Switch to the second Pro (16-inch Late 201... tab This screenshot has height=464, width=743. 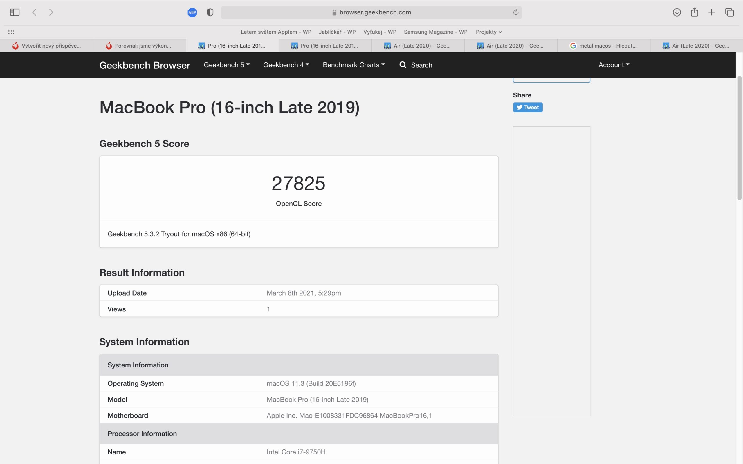pos(325,46)
